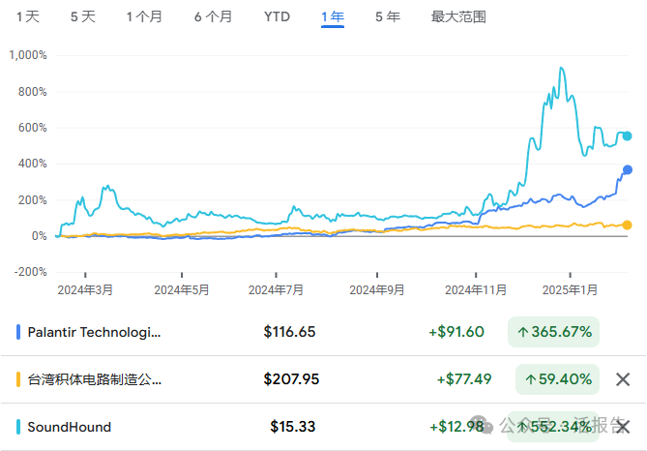Switch chart range to 1天
The height and width of the screenshot is (451, 647).
[28, 16]
